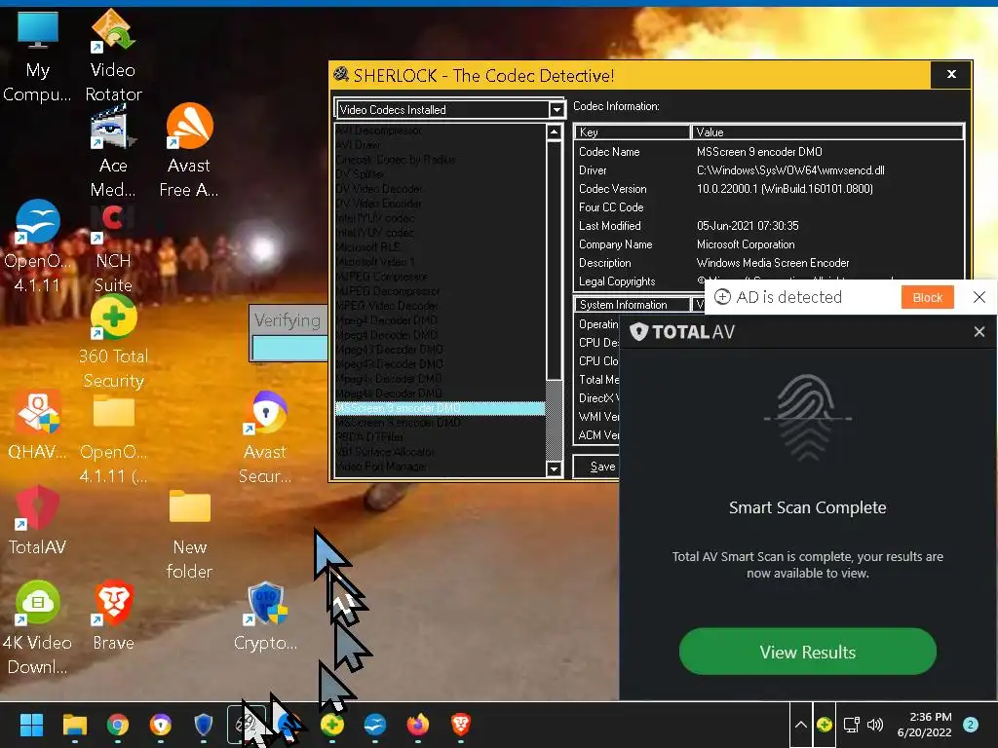Select Microsoft Video 1 codec
The image size is (998, 748).
click(x=441, y=262)
